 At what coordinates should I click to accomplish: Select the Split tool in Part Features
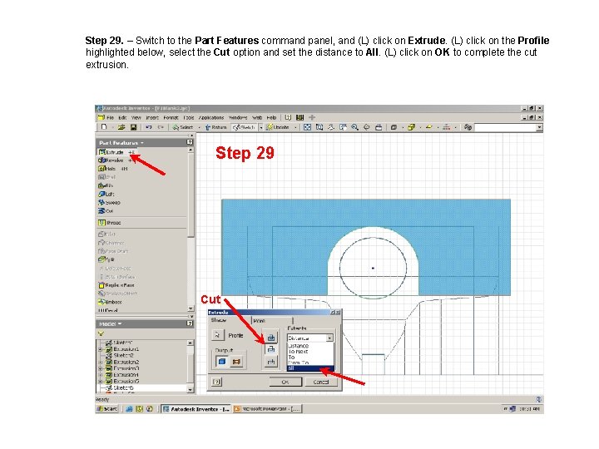(x=106, y=259)
